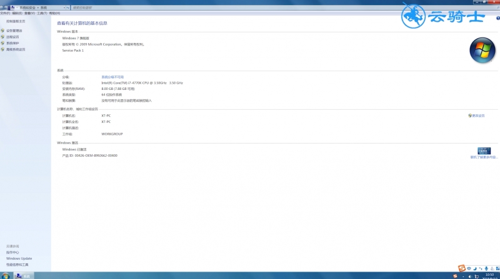Open the 文件(F) menu
This screenshot has width=500, height=279.
point(5,13)
